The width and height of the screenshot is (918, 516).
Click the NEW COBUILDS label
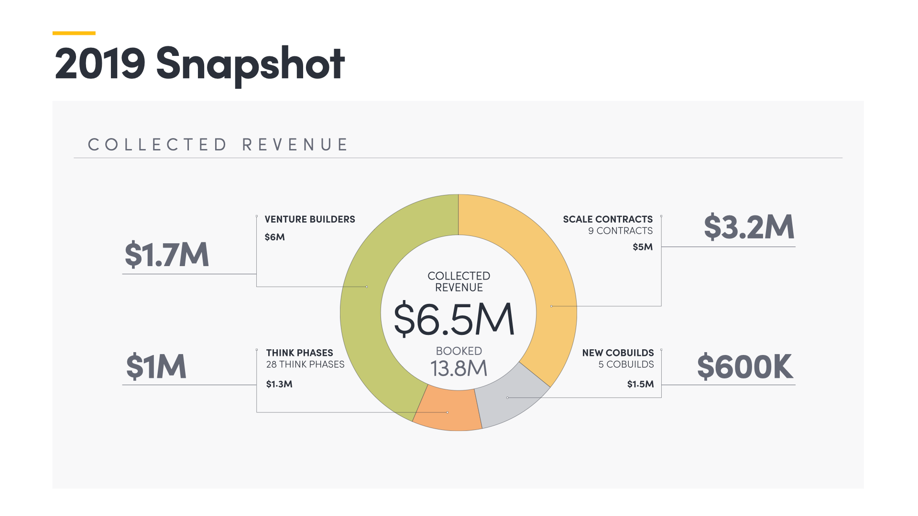pyautogui.click(x=618, y=353)
